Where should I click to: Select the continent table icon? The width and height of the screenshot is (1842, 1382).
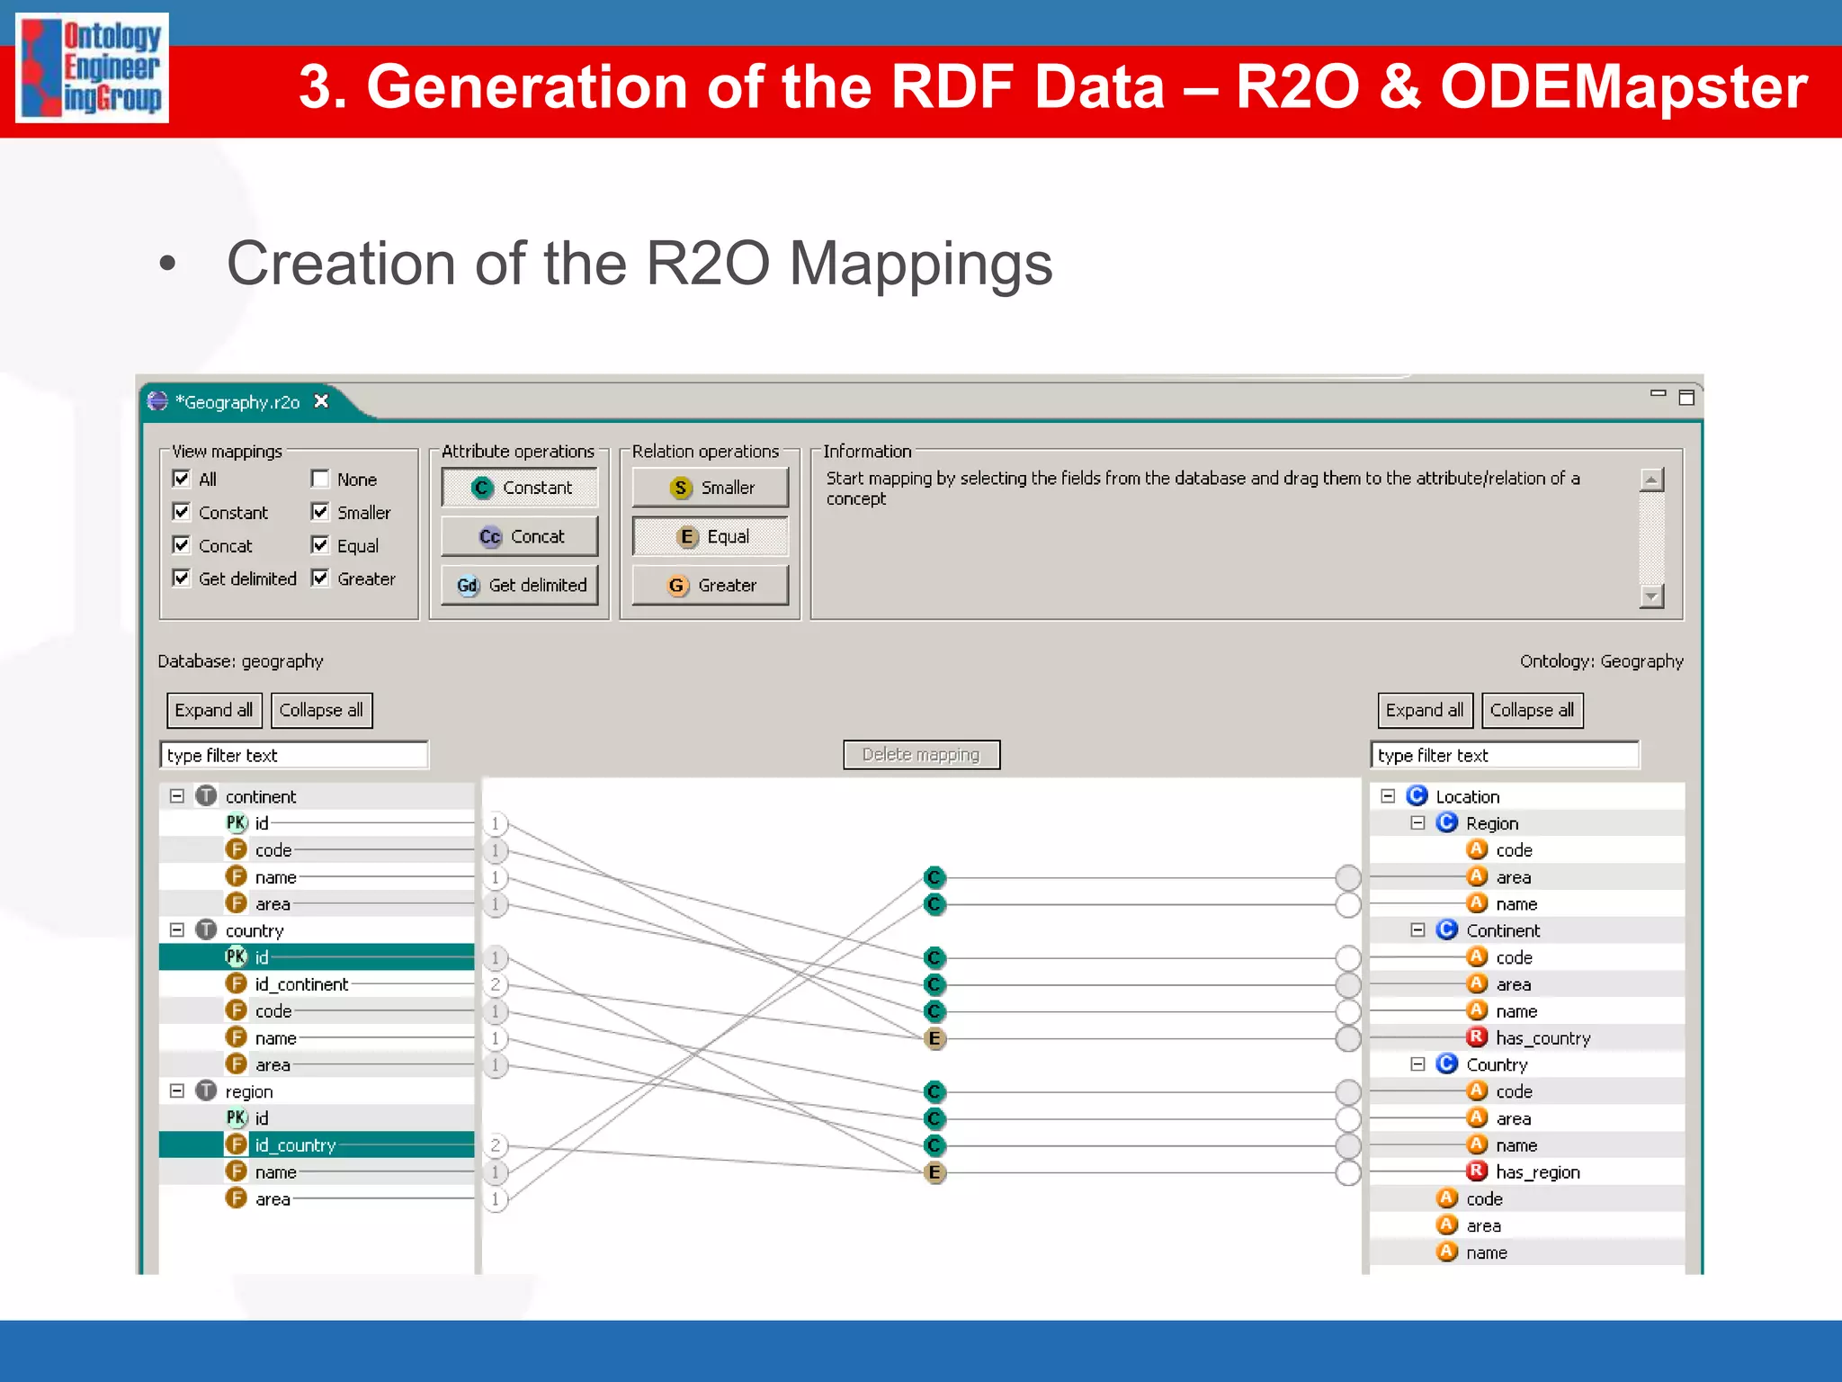pos(207,796)
